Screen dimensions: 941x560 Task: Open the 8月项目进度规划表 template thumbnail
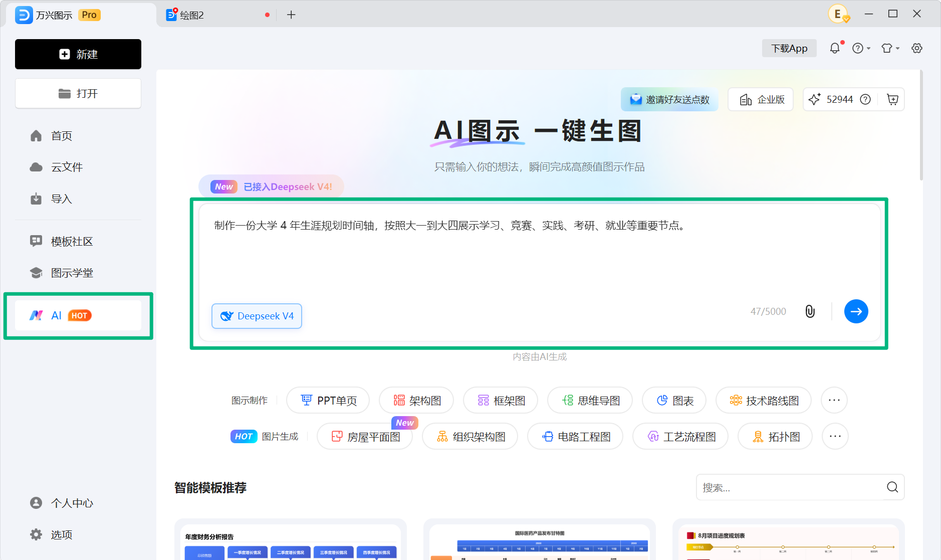(789, 539)
